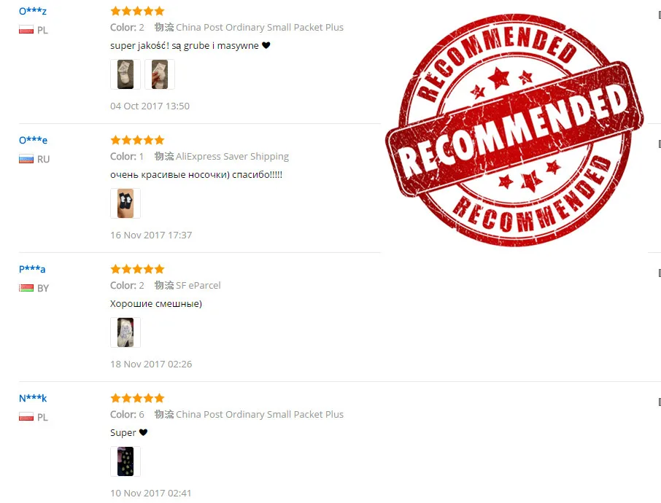Click the five-star rating of O***e review
This screenshot has height=503, width=661.
point(137,140)
